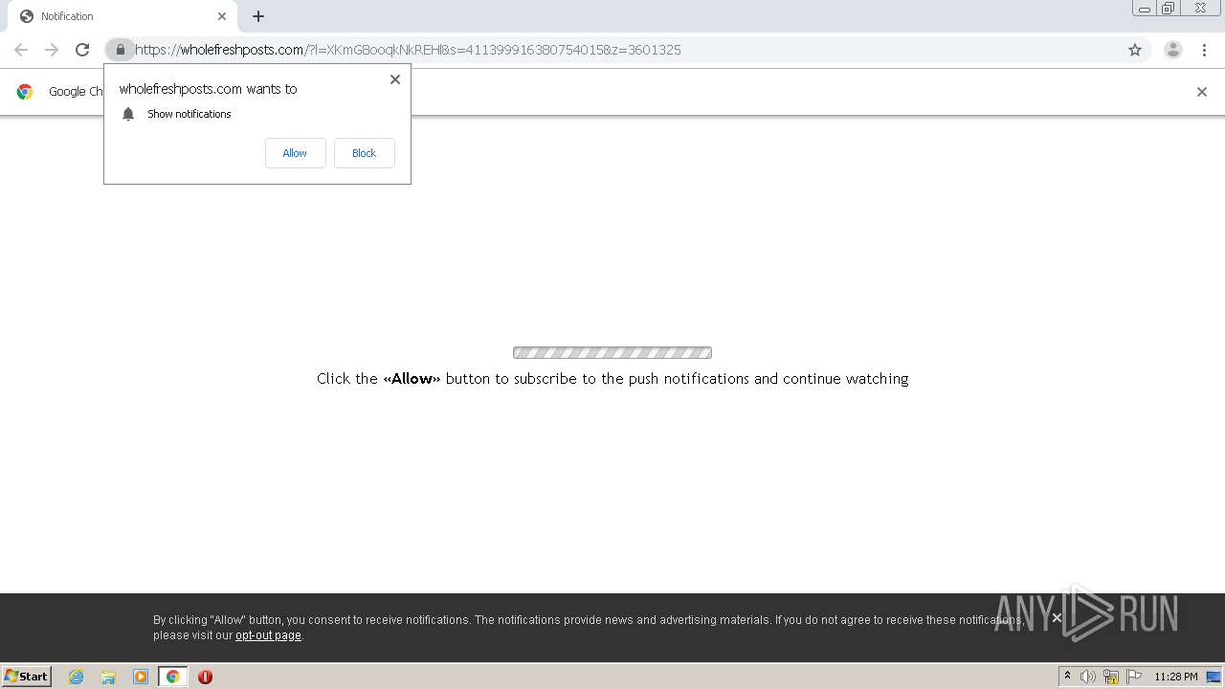Viewport: 1225px width, 689px height.
Task: Close the bottom consent banner
Action: tap(1057, 617)
